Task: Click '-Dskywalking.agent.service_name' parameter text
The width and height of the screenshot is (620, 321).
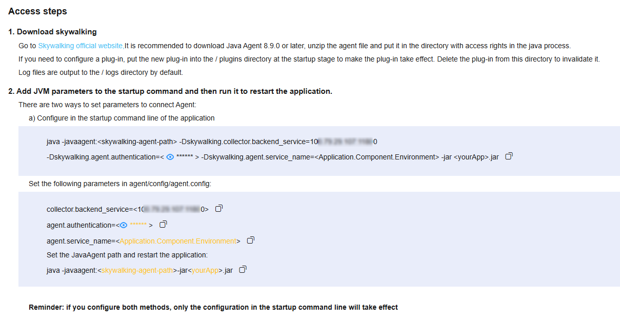Action: pos(257,157)
